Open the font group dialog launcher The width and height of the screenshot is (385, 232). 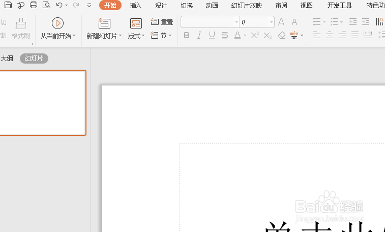click(x=304, y=44)
